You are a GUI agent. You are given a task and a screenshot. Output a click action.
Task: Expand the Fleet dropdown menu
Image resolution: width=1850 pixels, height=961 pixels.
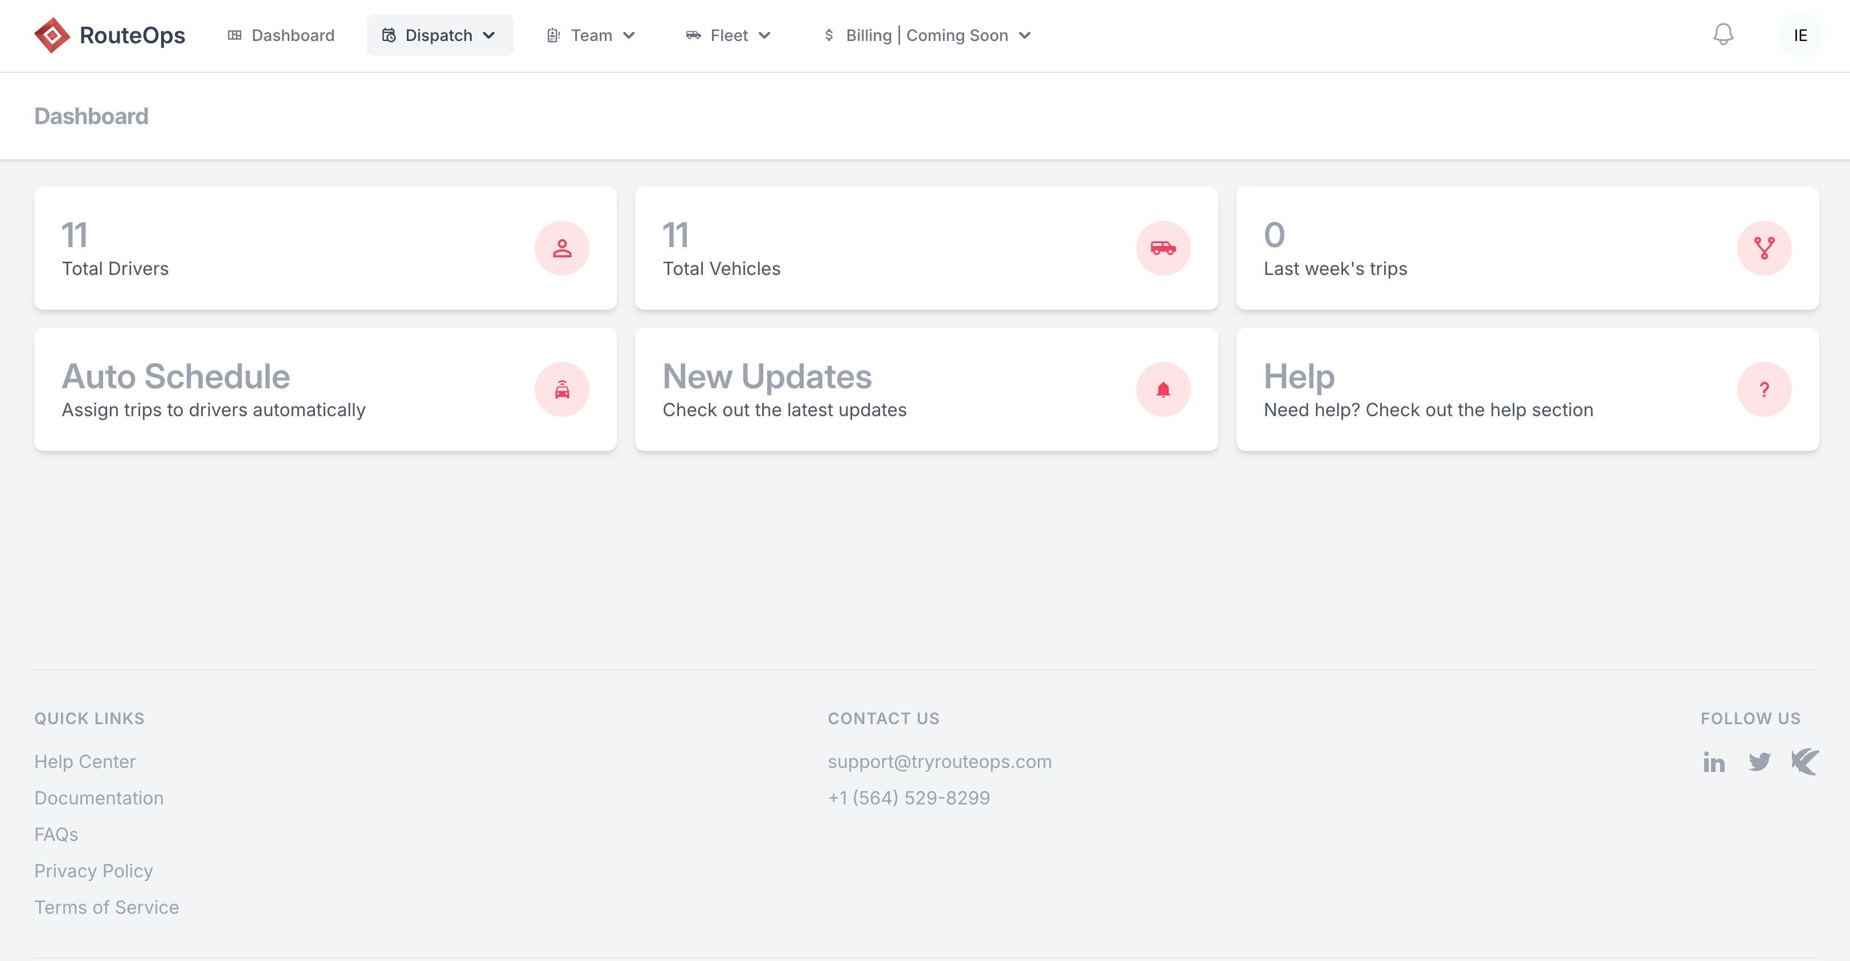[728, 35]
